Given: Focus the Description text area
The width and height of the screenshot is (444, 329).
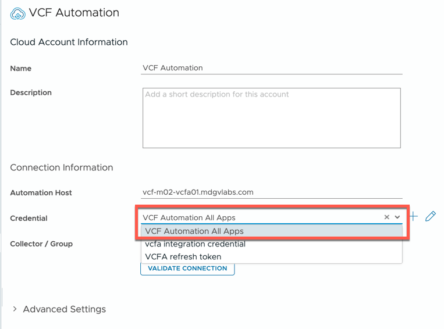Looking at the screenshot, I should click(271, 118).
